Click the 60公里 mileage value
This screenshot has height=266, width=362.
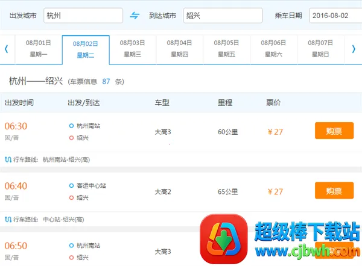(x=227, y=132)
